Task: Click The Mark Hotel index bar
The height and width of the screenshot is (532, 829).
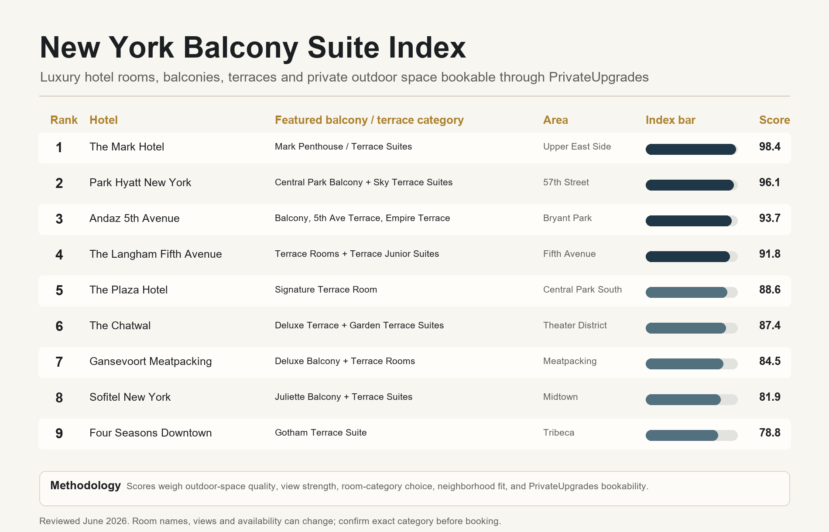Action: [692, 150]
